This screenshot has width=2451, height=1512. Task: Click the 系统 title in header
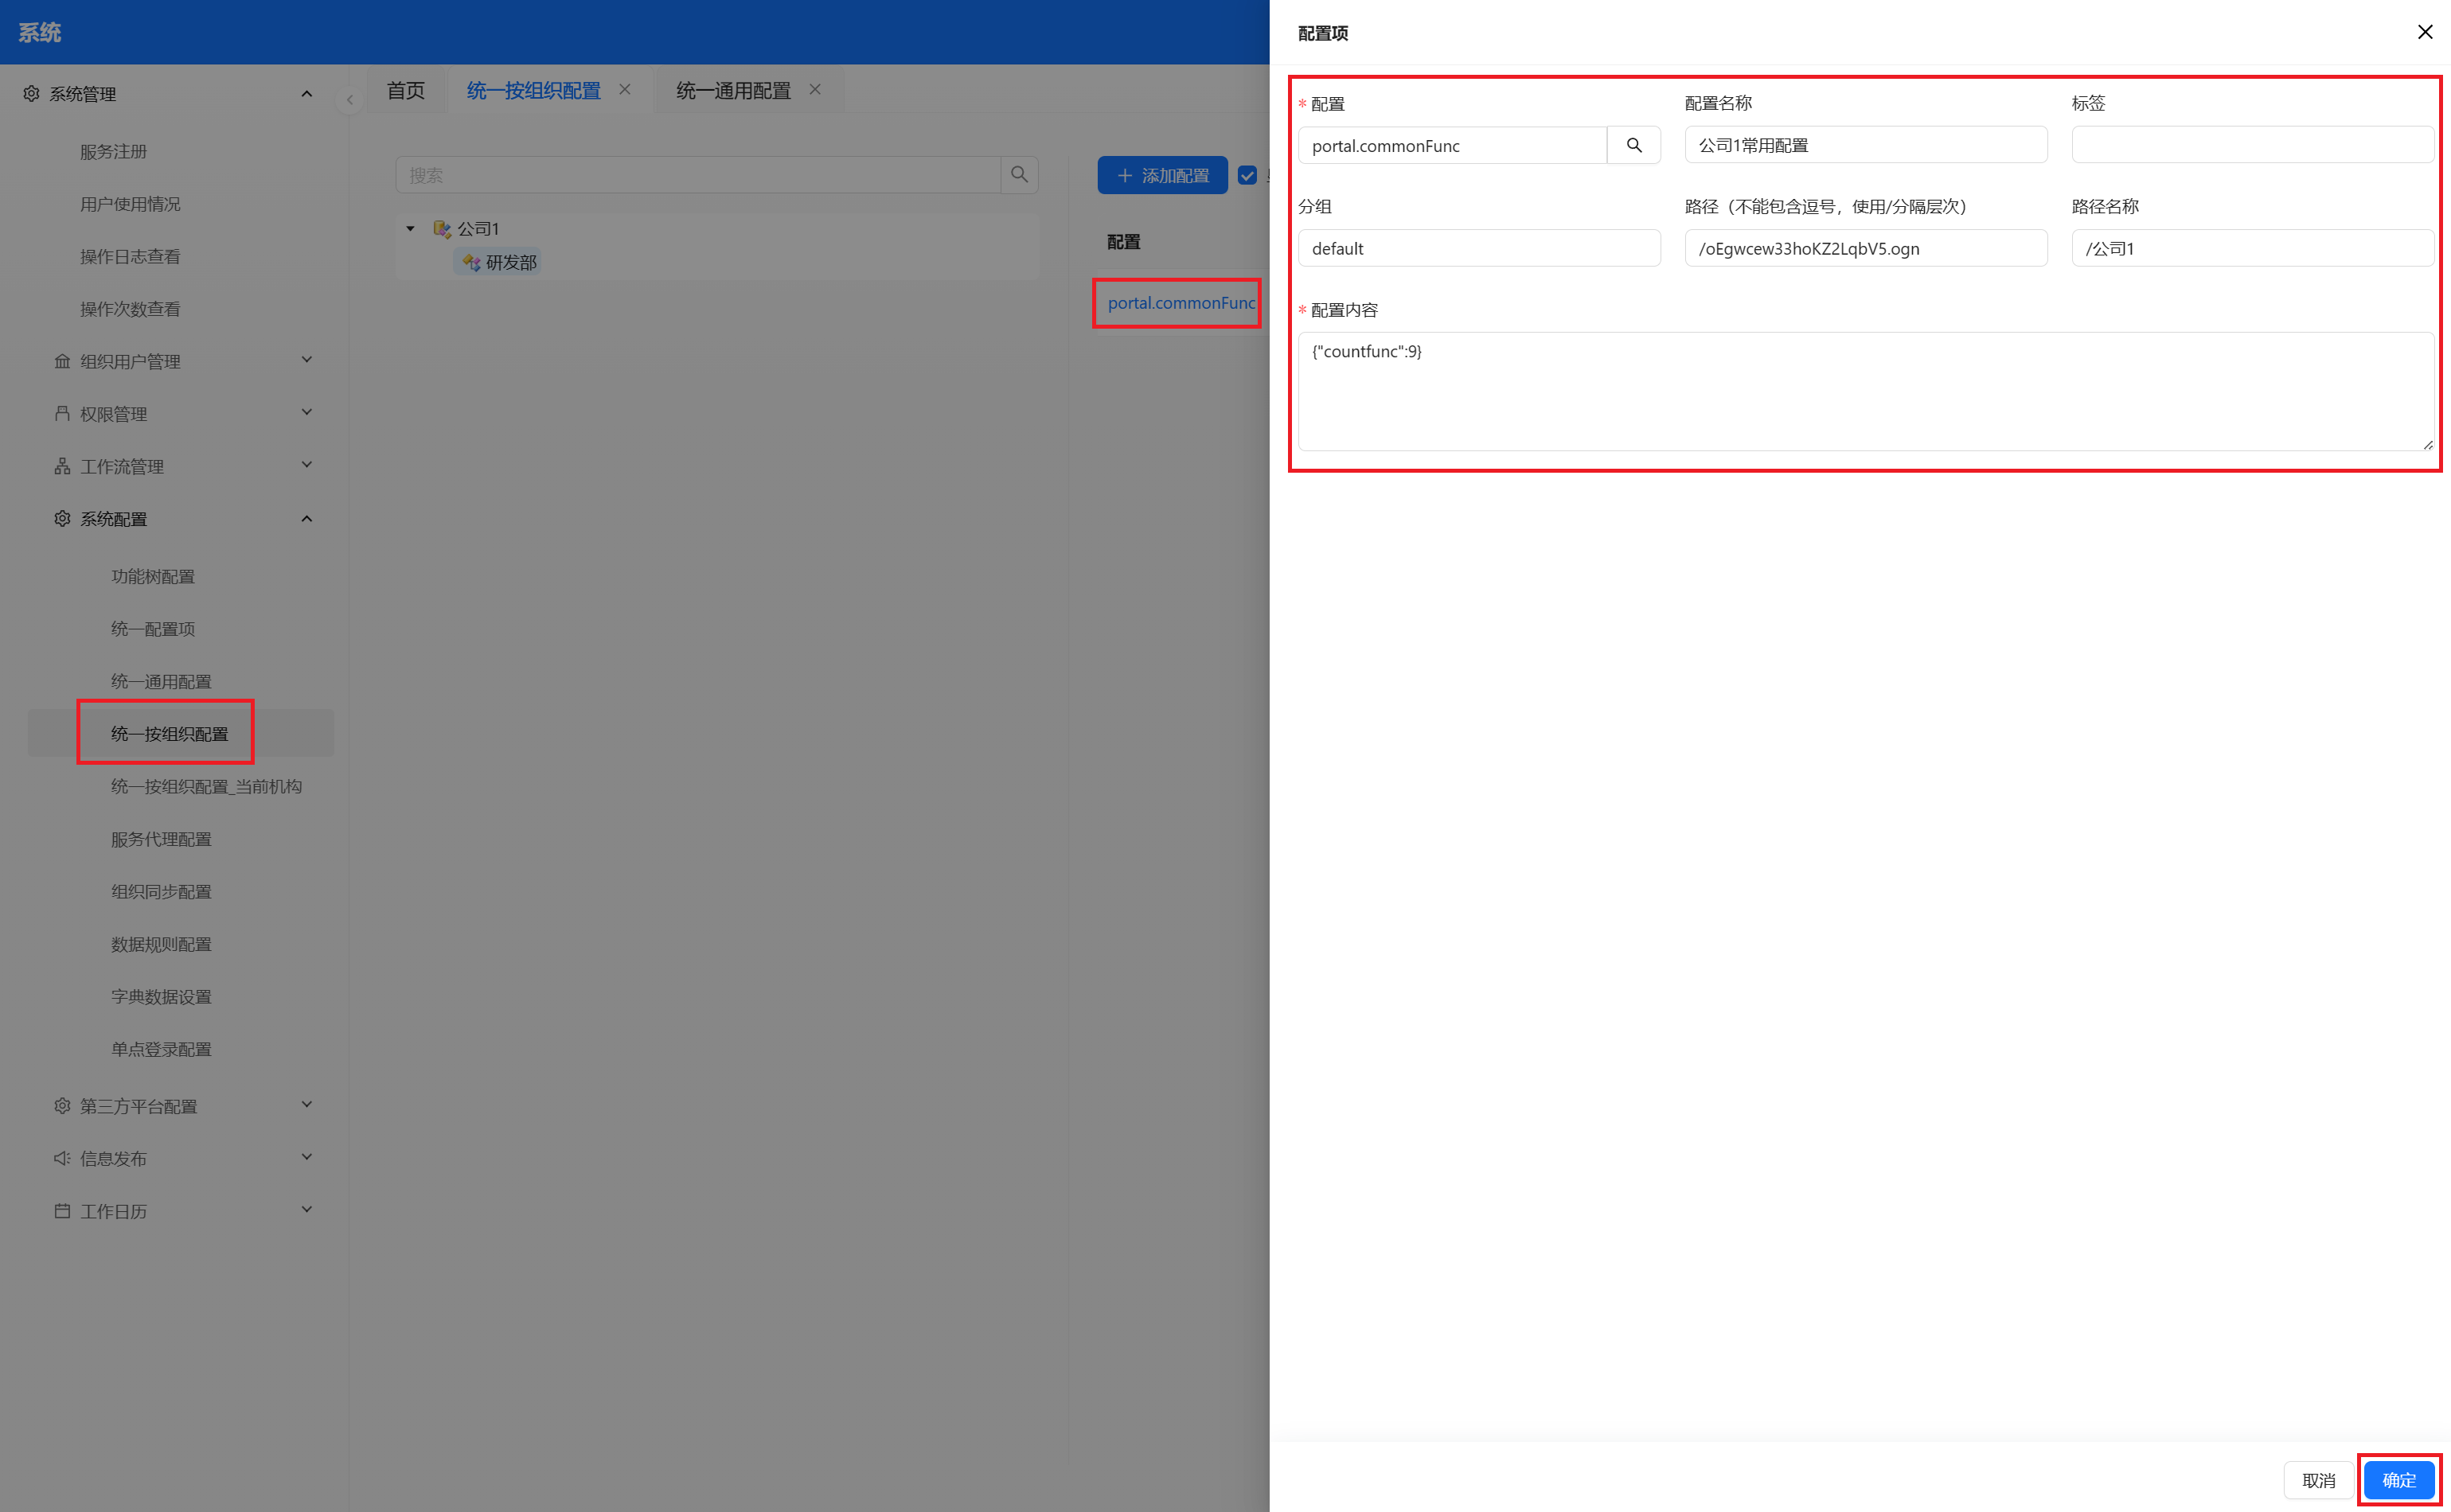click(40, 32)
